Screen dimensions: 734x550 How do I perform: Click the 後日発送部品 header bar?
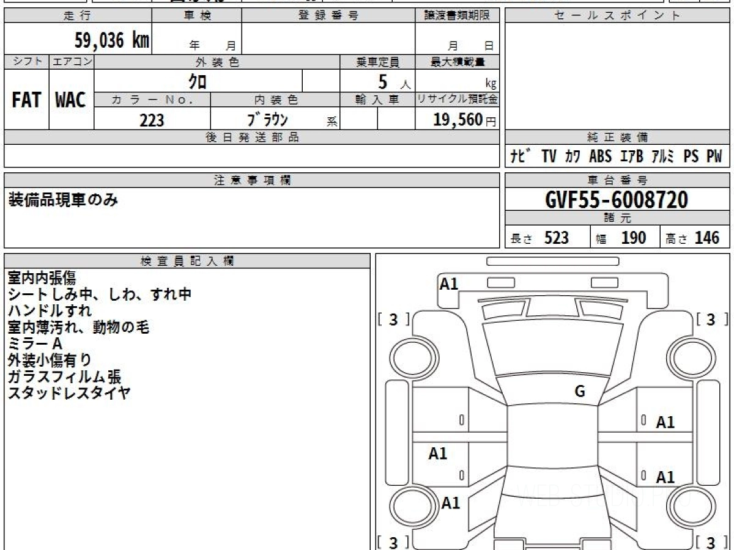pos(251,137)
